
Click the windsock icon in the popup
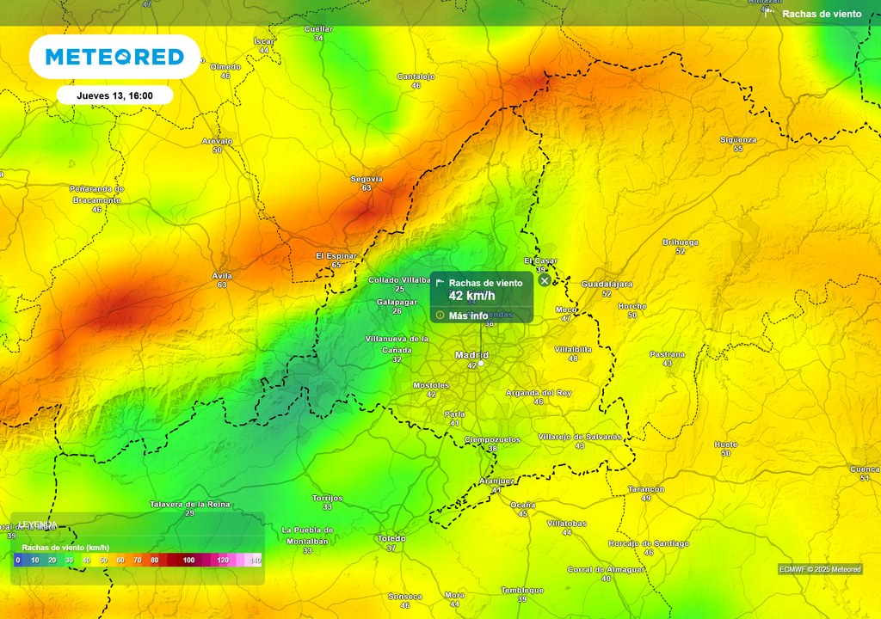click(440, 283)
